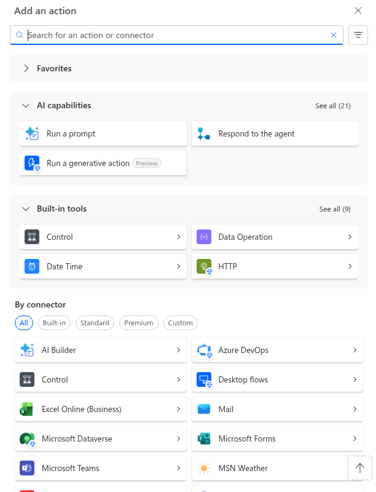
Task: Select the All connector filter
Action: click(24, 323)
